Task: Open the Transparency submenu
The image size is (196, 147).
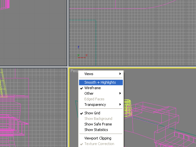Action: [101, 105]
